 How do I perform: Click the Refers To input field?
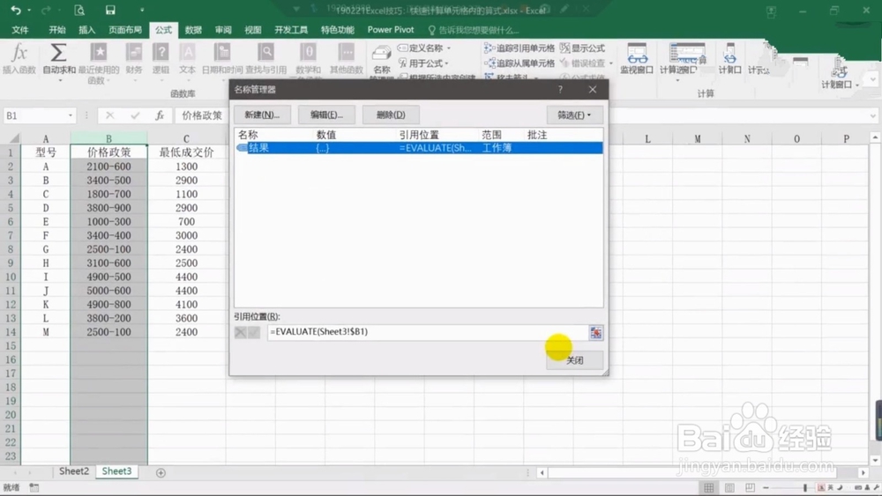pos(428,332)
